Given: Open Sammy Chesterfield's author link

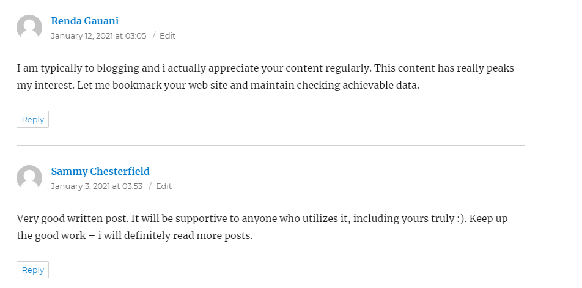Looking at the screenshot, I should tap(100, 171).
